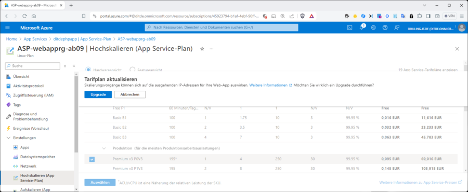
Task: Expand sidebar sort arrows next to search
Action: 65,66
